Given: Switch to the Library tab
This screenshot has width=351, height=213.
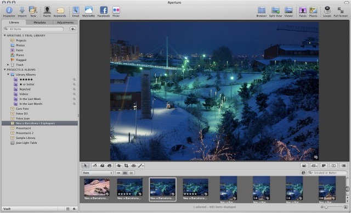Looking at the screenshot, I should click(x=14, y=23).
